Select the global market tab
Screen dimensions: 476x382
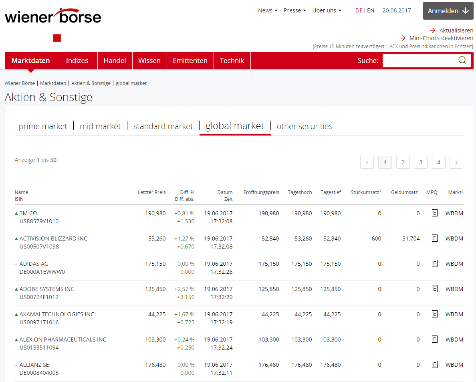pos(235,126)
